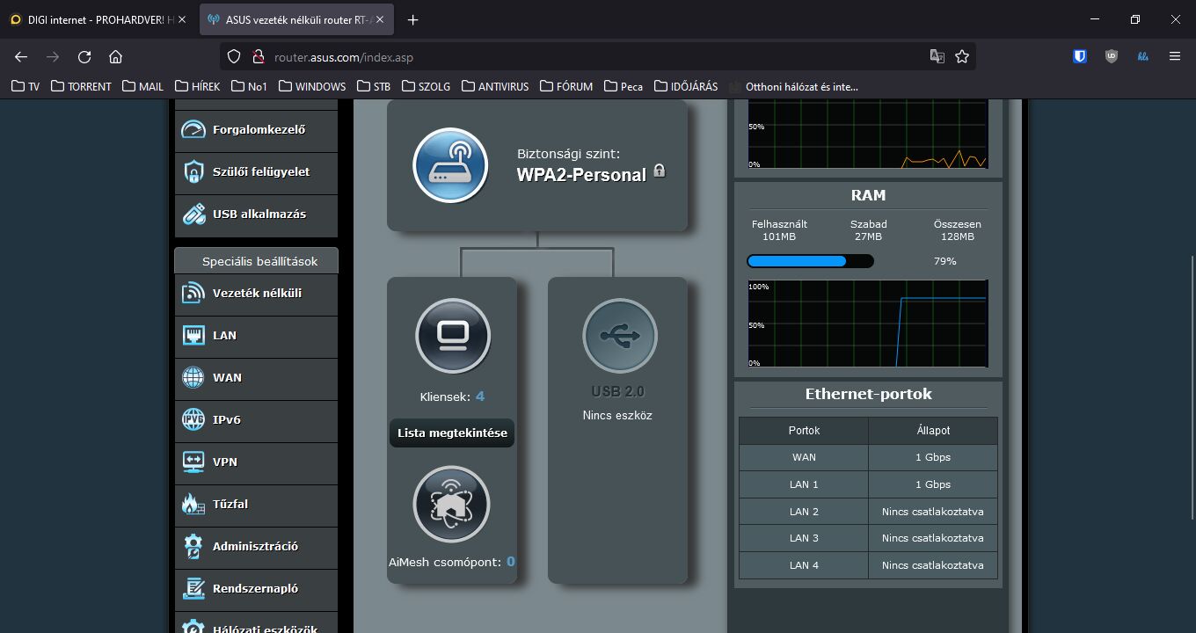Open ANTIVIRUS bookmarks folder
Image resolution: width=1196 pixels, height=633 pixels.
(x=494, y=86)
